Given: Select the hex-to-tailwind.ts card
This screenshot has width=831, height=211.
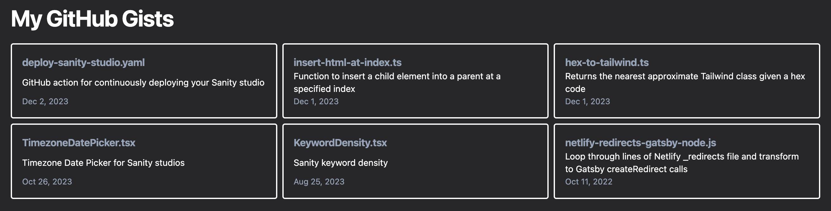Looking at the screenshot, I should click(x=686, y=81).
